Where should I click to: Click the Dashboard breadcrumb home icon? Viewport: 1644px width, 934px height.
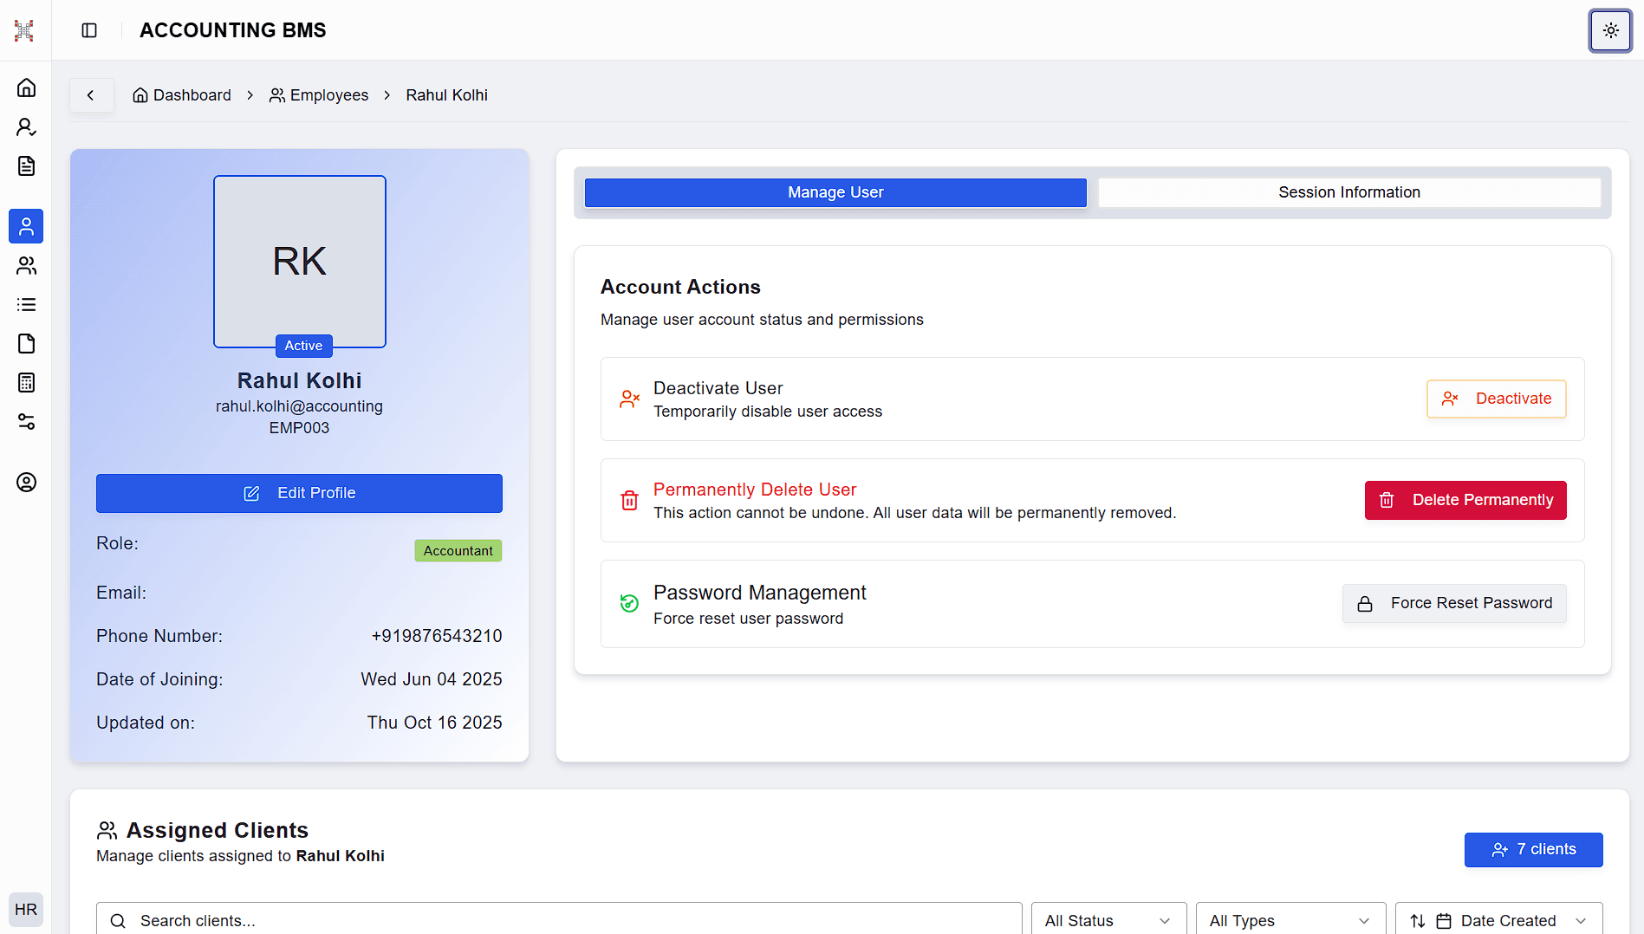140,94
